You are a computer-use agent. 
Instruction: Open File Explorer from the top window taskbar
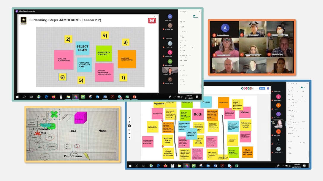(x=68, y=97)
